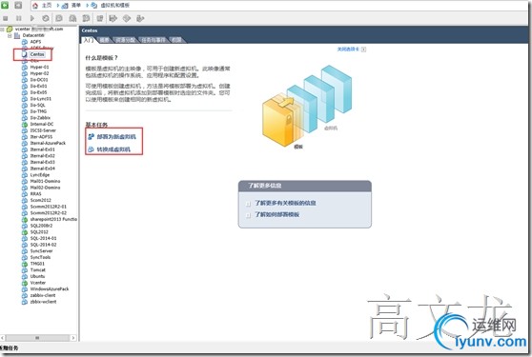Image resolution: width=532 pixels, height=357 pixels.
Task: Click the open console toolbar icon
Action: coord(100,18)
